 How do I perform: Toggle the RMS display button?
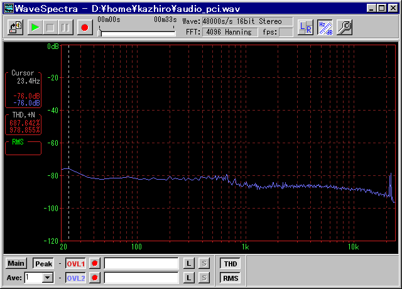(231, 278)
